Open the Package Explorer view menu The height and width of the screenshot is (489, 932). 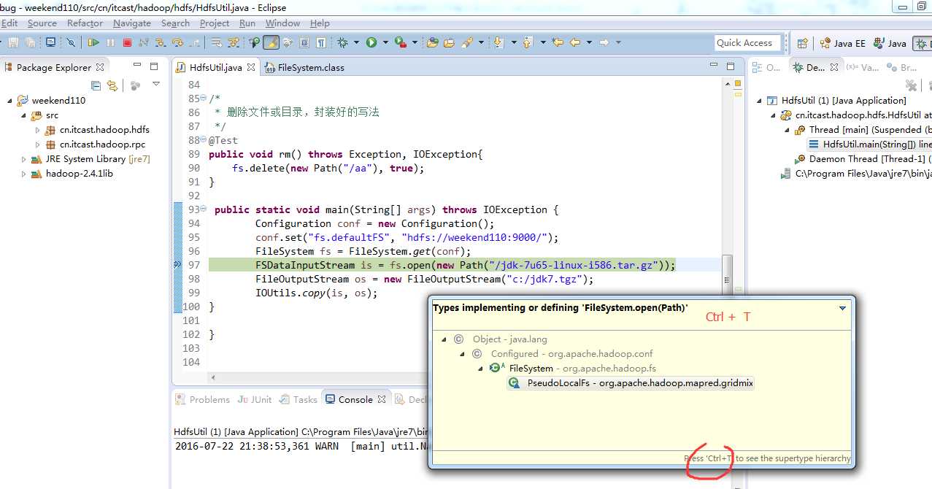(156, 85)
